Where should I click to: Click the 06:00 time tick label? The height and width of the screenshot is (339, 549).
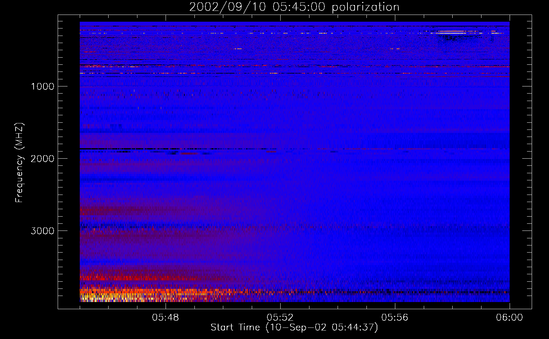click(x=509, y=318)
